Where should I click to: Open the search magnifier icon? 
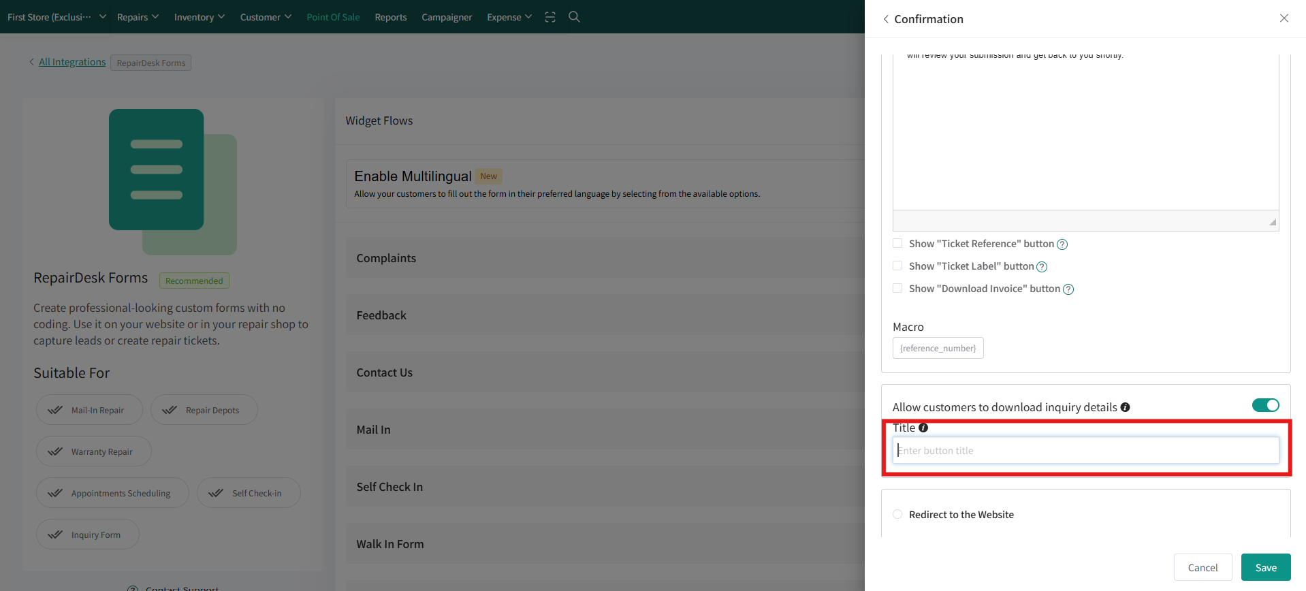point(574,17)
